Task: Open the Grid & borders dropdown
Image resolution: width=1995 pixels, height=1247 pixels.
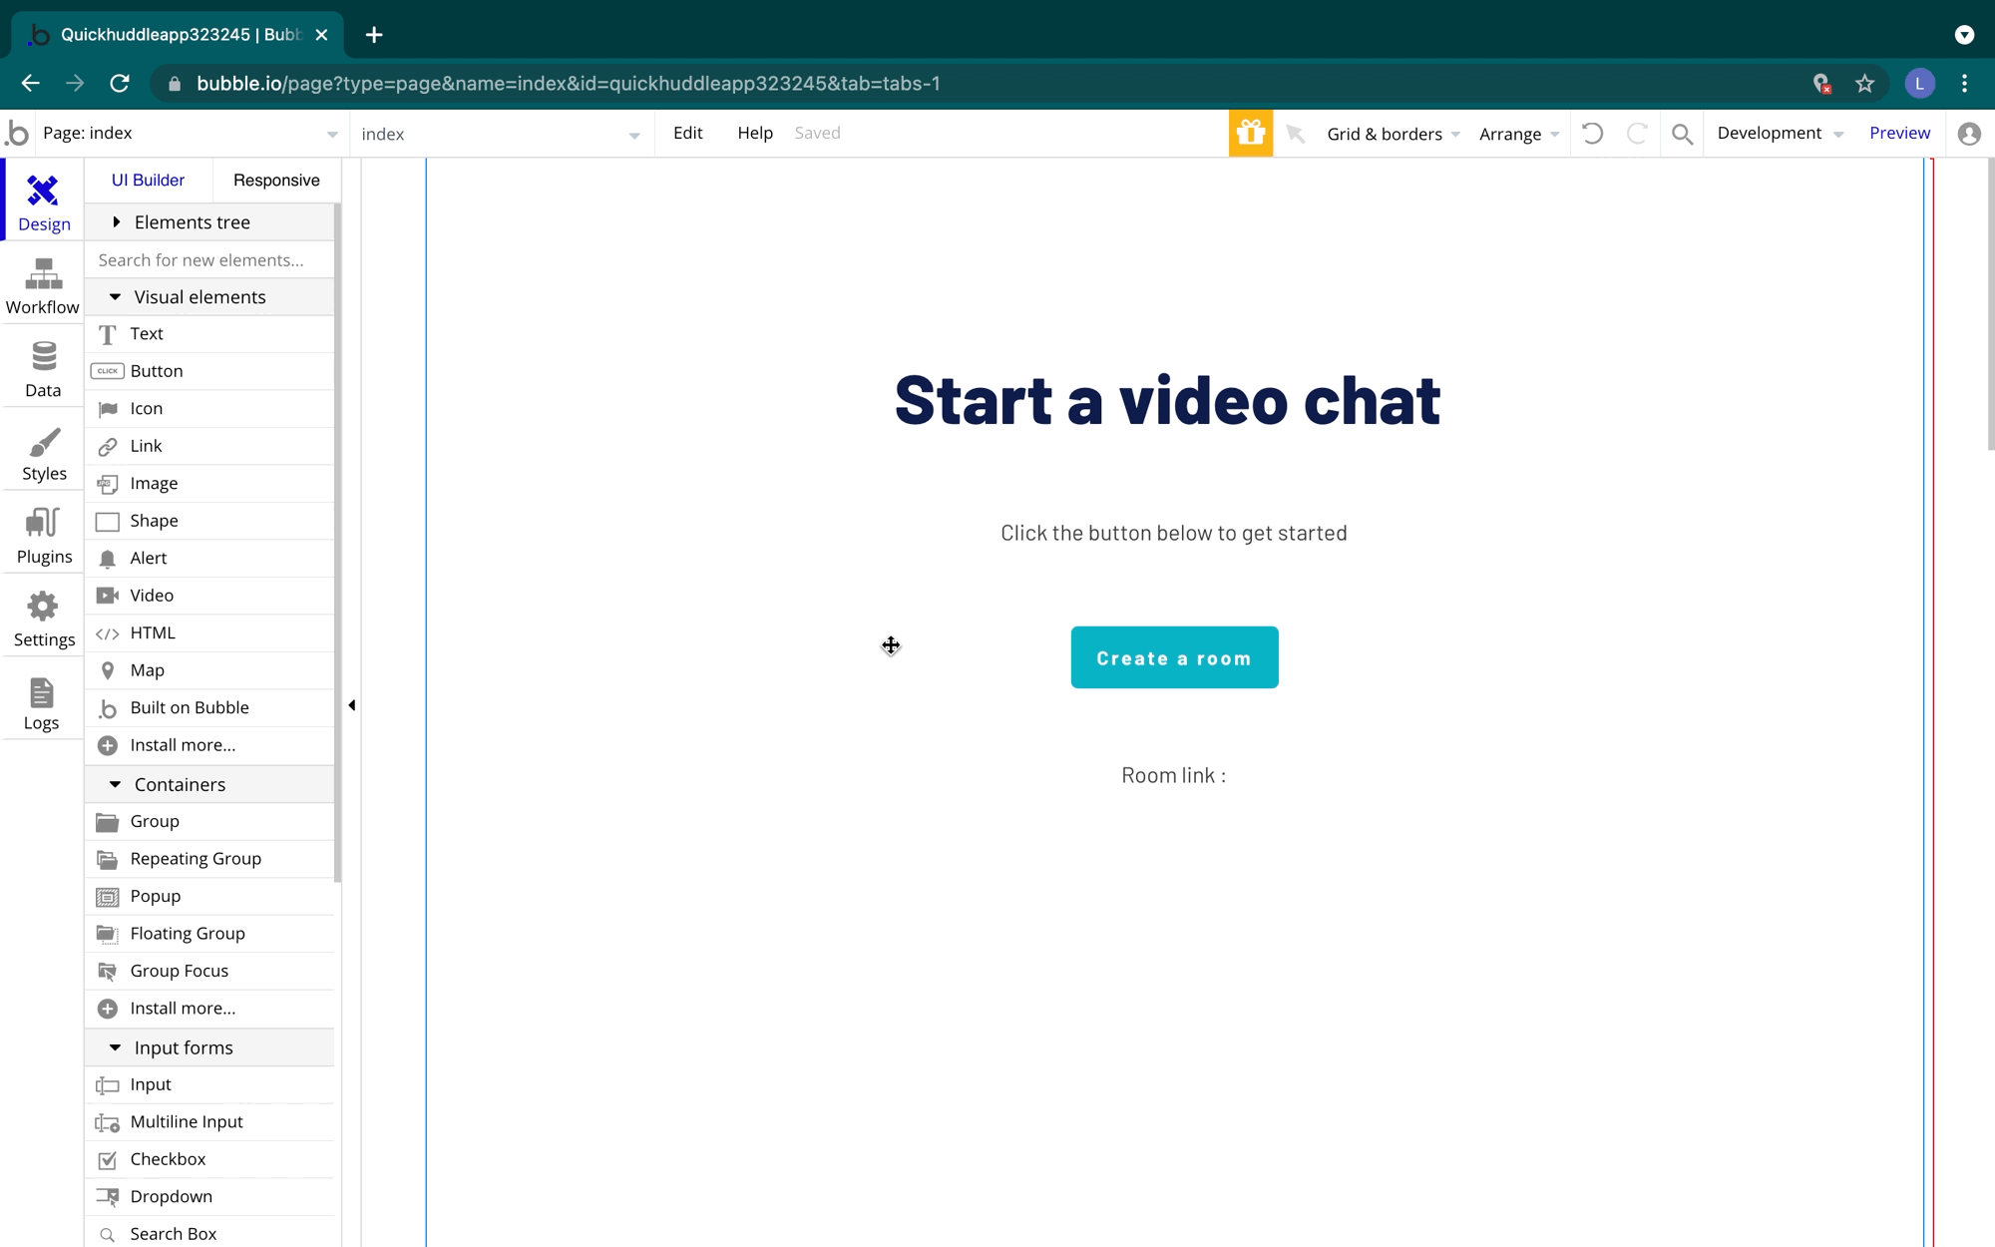Action: pos(1394,135)
